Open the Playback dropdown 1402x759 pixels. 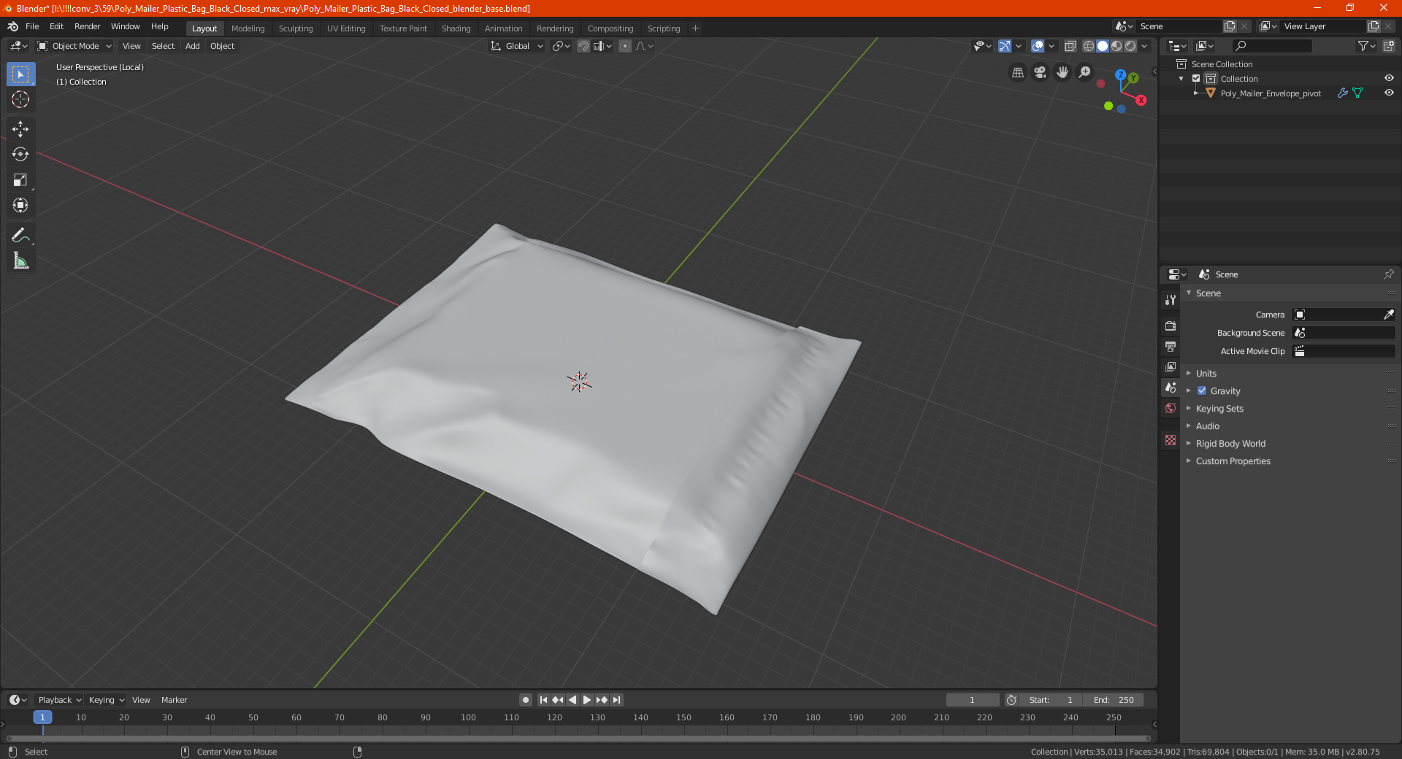tap(60, 700)
